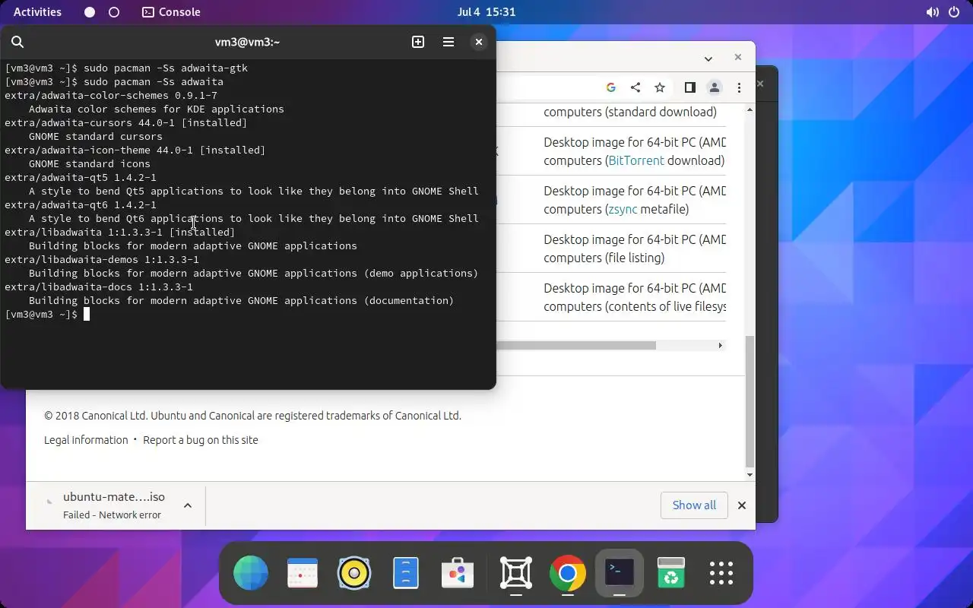Open a new tab in Console
The width and height of the screenshot is (973, 608).
(418, 43)
